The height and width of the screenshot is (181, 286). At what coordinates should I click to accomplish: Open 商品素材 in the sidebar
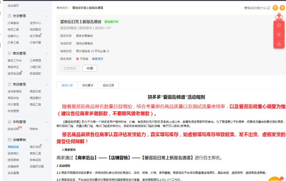click(35, 98)
